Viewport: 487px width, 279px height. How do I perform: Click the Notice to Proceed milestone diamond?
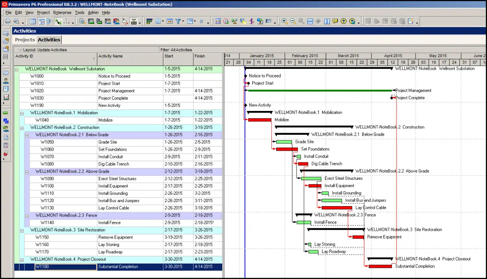point(245,76)
